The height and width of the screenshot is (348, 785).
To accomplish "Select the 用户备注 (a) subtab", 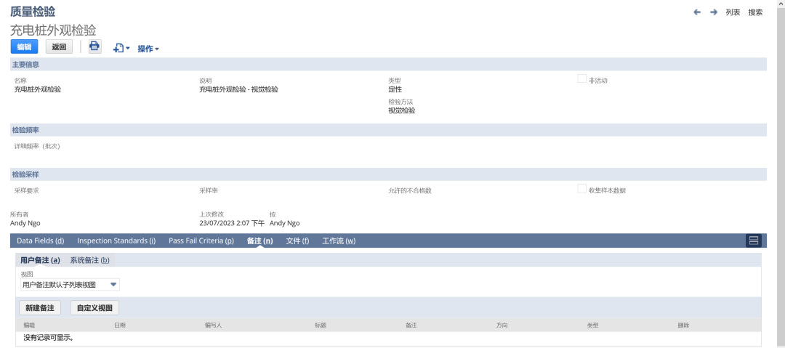I will click(40, 260).
